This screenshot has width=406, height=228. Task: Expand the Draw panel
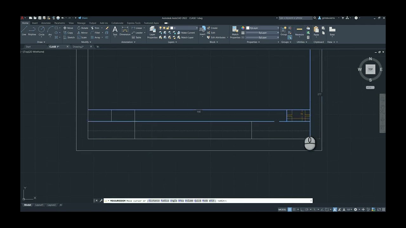pos(41,42)
